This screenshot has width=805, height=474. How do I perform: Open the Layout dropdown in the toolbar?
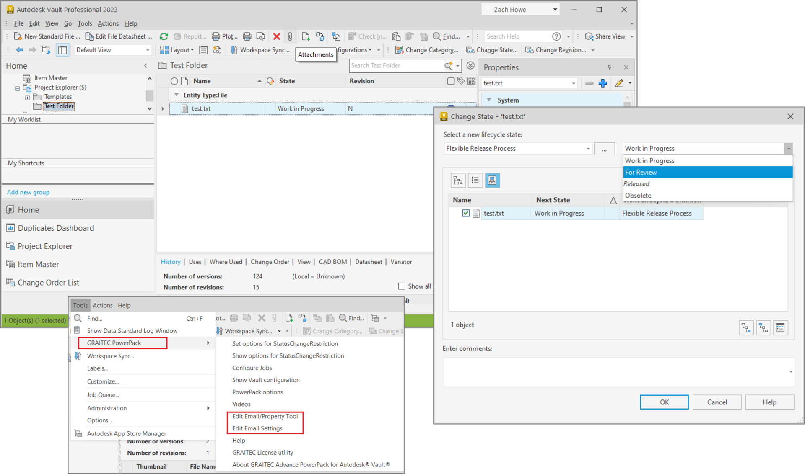click(x=177, y=50)
